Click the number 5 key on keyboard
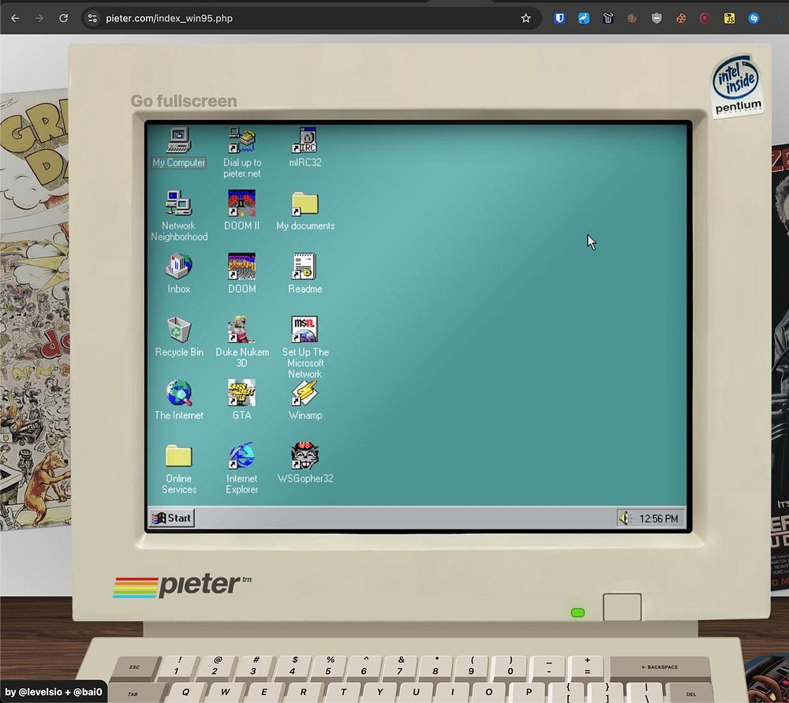Screen dimensions: 789x703 [328, 666]
